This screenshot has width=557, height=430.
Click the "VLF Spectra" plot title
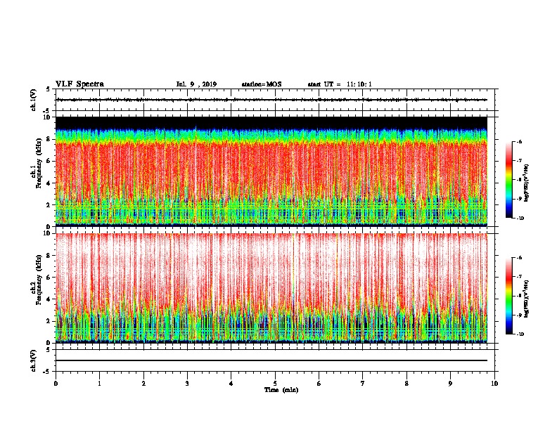tap(79, 84)
